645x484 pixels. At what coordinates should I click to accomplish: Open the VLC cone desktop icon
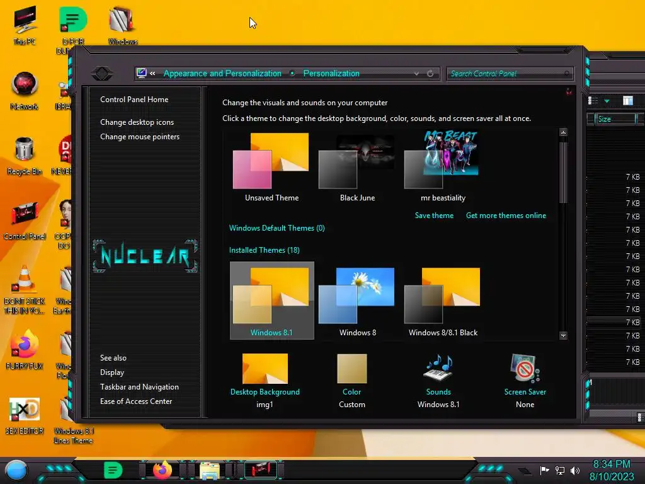(25, 289)
